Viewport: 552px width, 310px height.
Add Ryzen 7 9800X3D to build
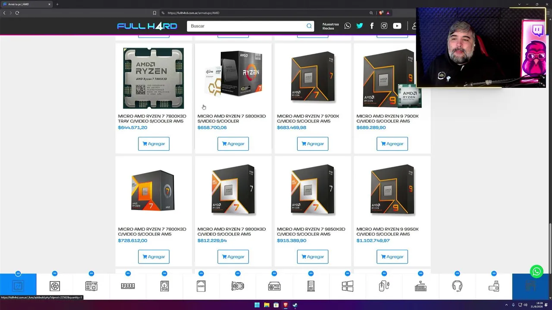(x=233, y=257)
